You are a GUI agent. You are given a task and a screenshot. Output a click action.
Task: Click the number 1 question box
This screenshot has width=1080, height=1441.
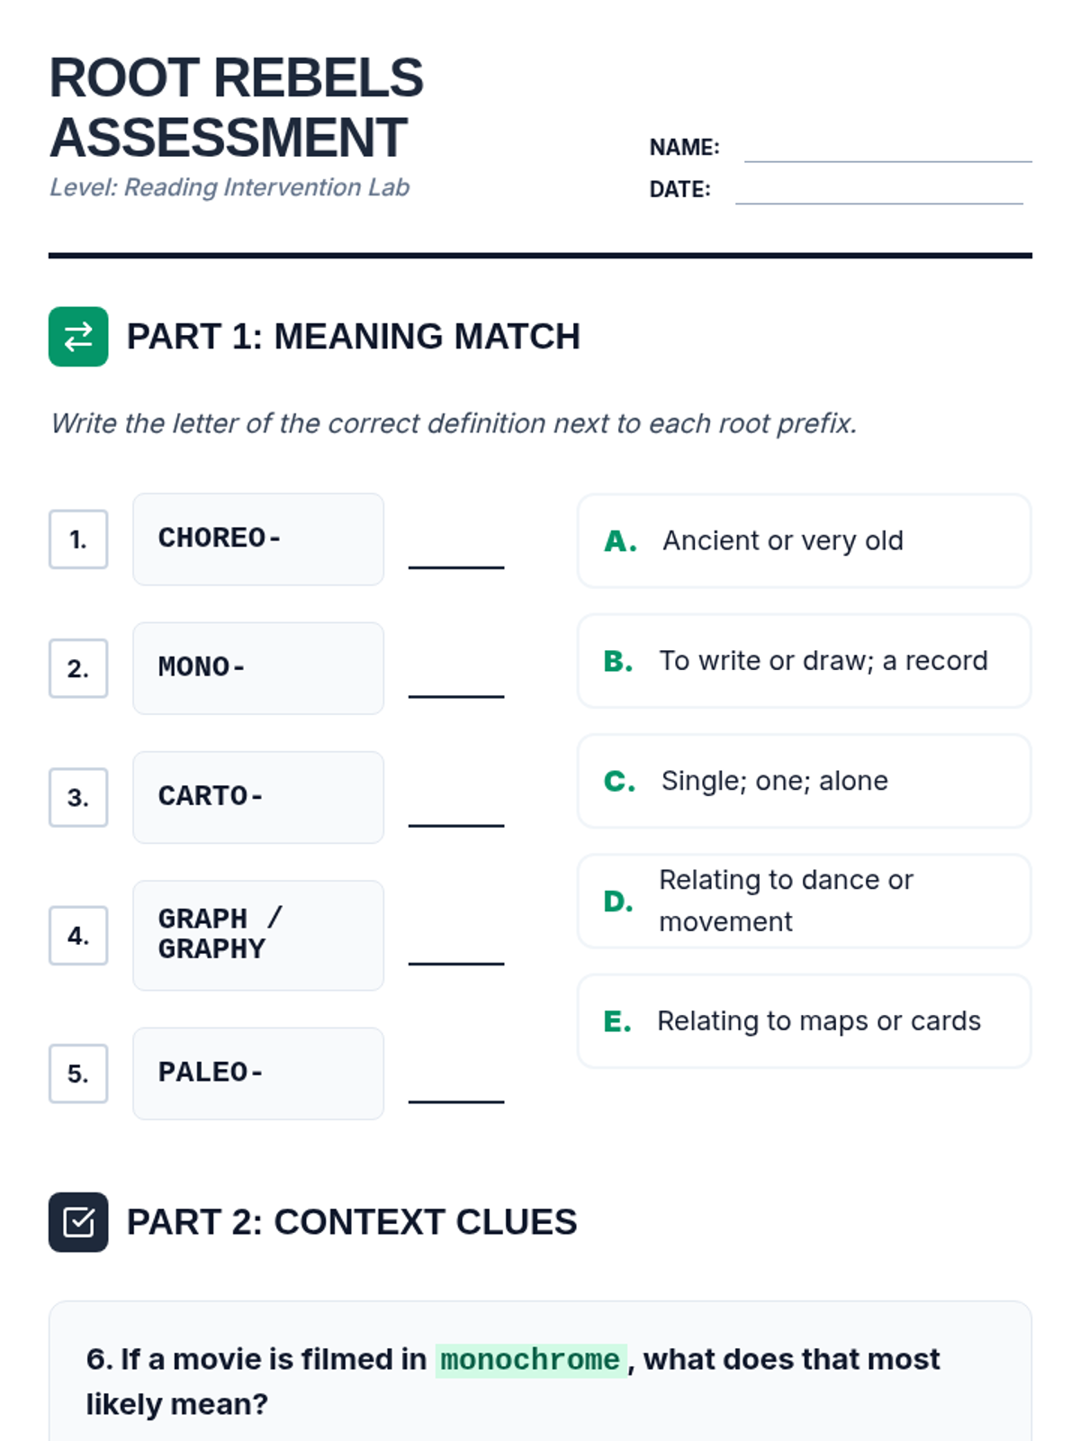(x=78, y=539)
